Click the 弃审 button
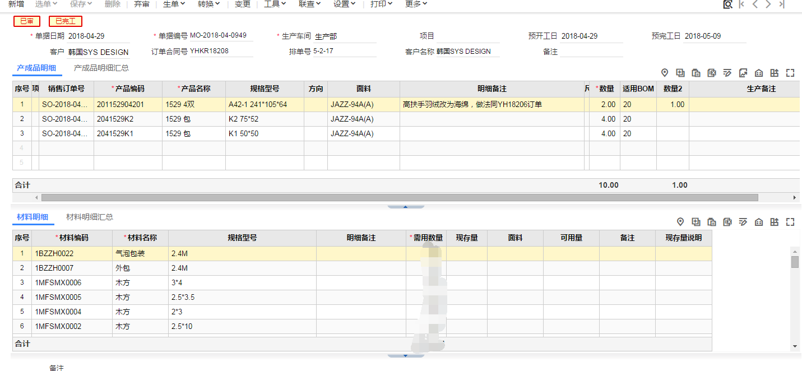 coord(142,4)
